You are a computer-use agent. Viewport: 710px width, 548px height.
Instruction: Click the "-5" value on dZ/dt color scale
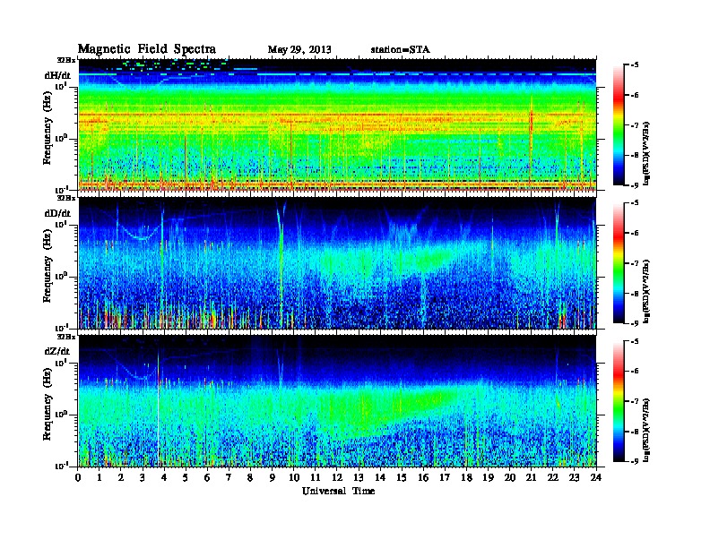pyautogui.click(x=634, y=341)
